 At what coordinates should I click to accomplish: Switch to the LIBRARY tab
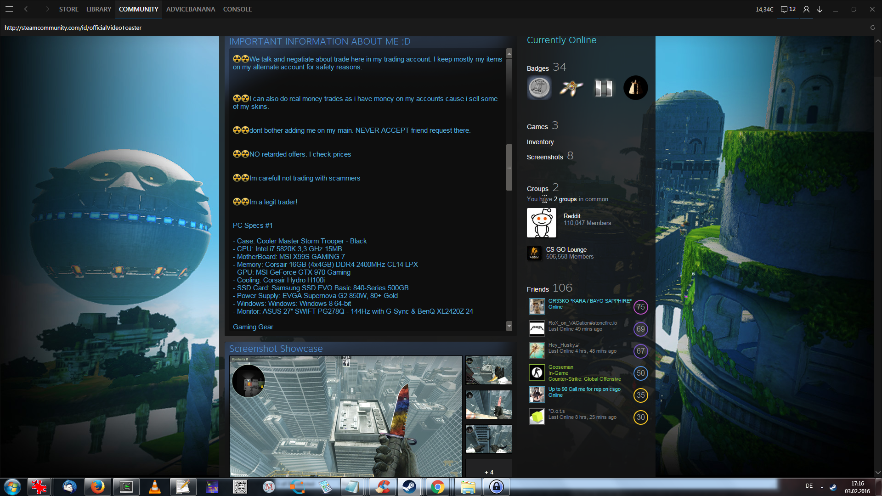(x=99, y=9)
